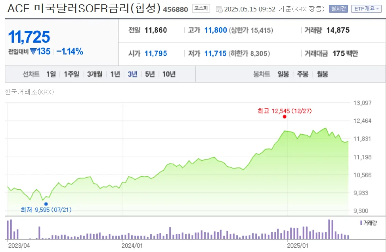Click the ACE 미국달러SOFR금리(합성) title
The height and width of the screenshot is (252, 386).
84,8
